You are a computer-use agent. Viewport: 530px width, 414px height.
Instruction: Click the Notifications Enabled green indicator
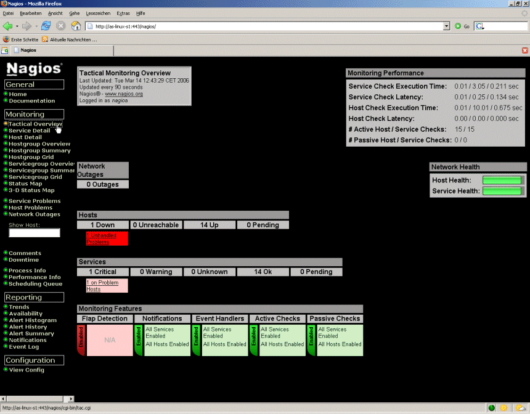138,340
